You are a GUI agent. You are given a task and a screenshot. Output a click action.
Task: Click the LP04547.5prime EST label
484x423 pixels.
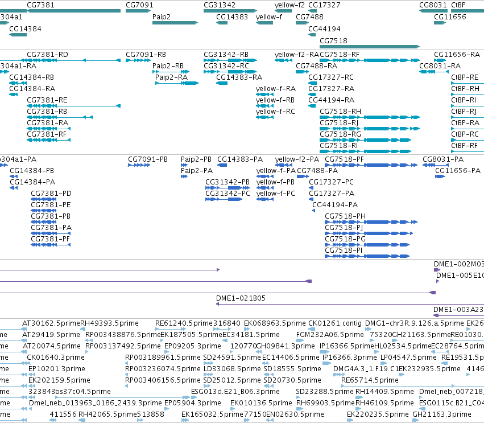coord(408,358)
